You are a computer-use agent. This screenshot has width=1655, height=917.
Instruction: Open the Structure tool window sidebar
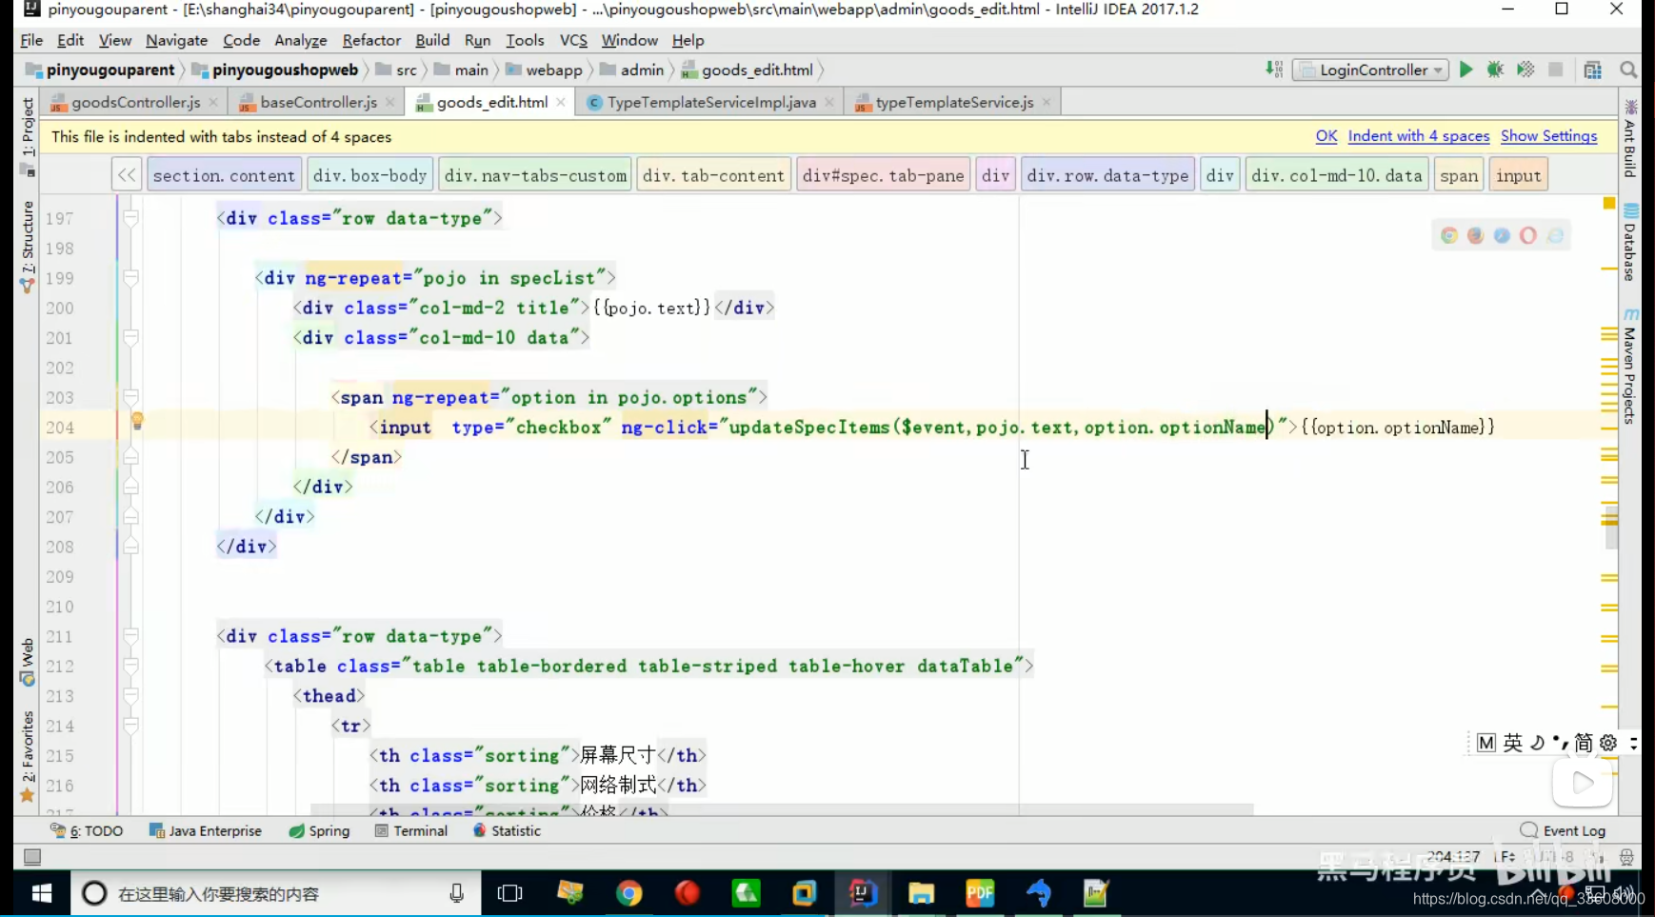click(x=27, y=246)
